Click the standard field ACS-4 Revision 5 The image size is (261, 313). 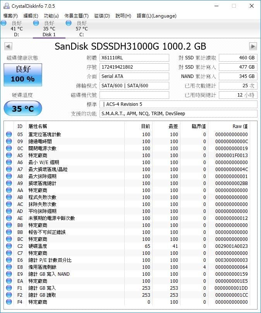[178, 104]
